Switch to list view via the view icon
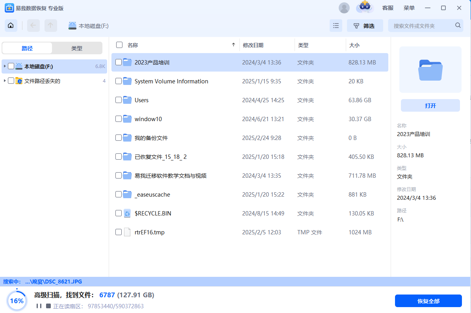471x313 pixels. [x=336, y=26]
